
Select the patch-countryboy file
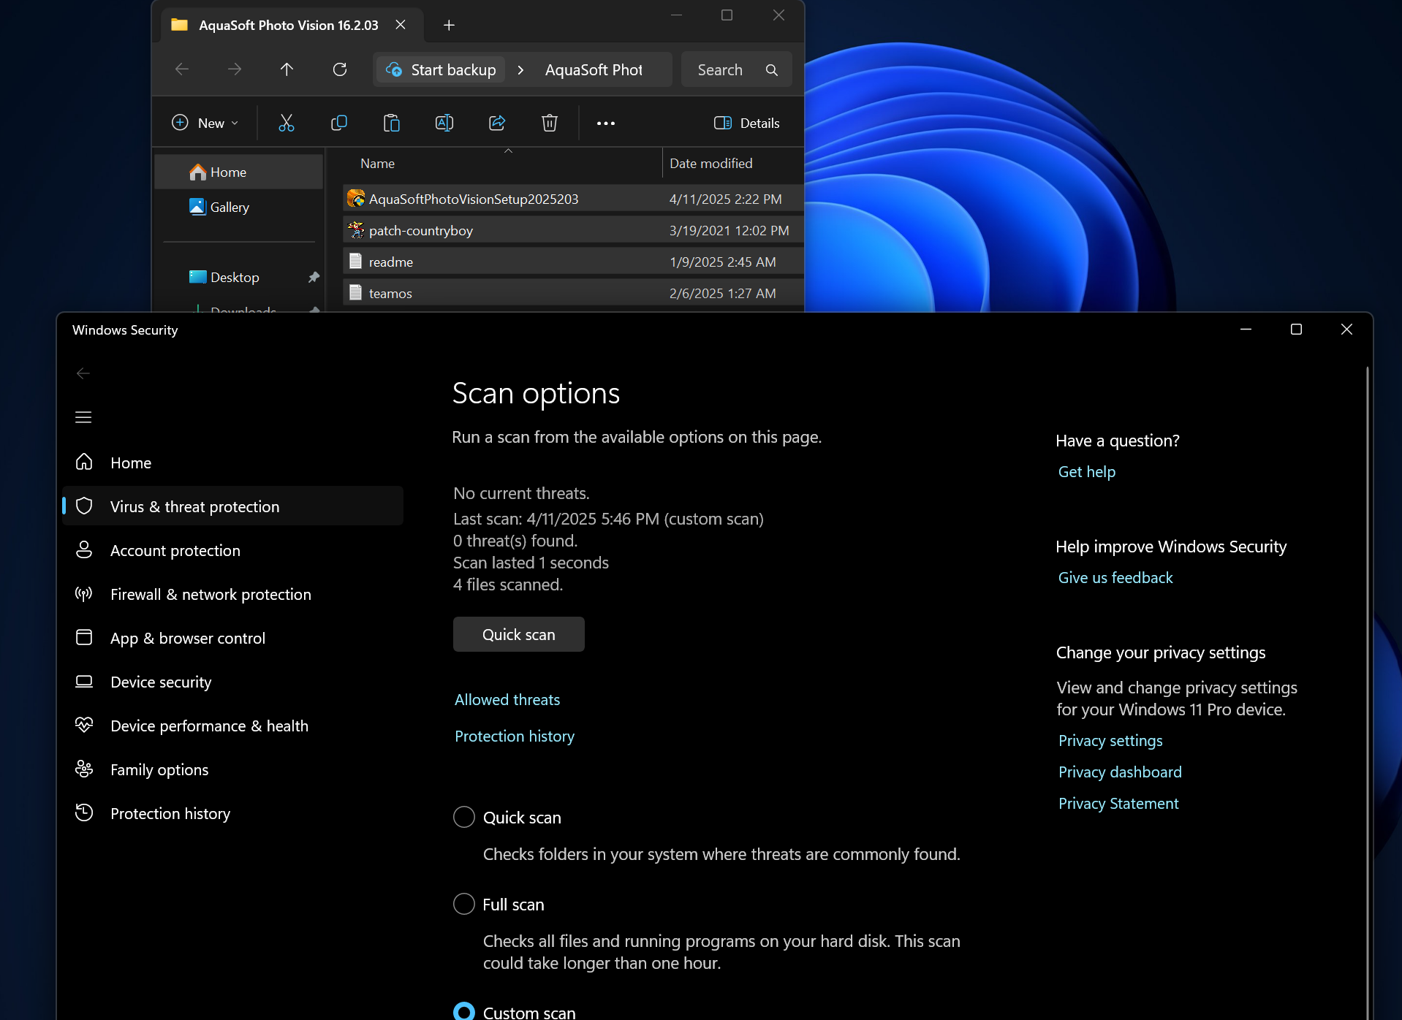[x=574, y=230]
